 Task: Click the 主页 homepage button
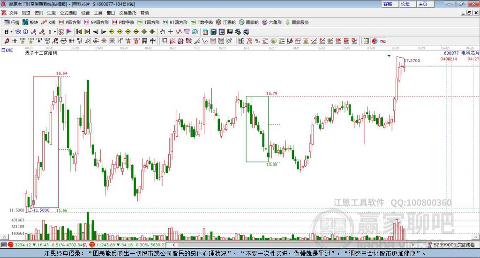click(426, 4)
